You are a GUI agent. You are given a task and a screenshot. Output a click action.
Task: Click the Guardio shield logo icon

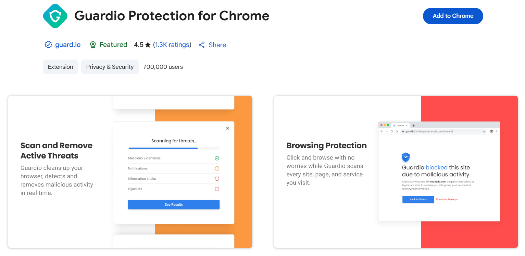point(55,16)
